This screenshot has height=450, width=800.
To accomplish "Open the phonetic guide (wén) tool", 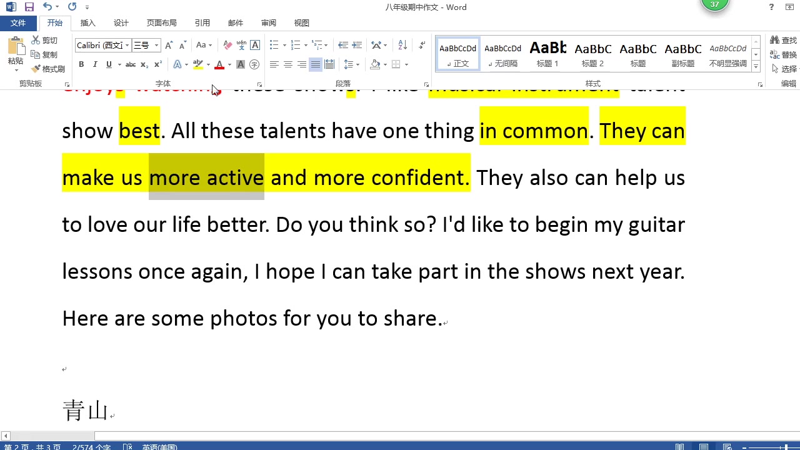I will (x=241, y=45).
